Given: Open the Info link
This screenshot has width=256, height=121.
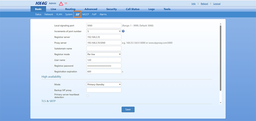Looking at the screenshot, I should pyautogui.click(x=194, y=4).
